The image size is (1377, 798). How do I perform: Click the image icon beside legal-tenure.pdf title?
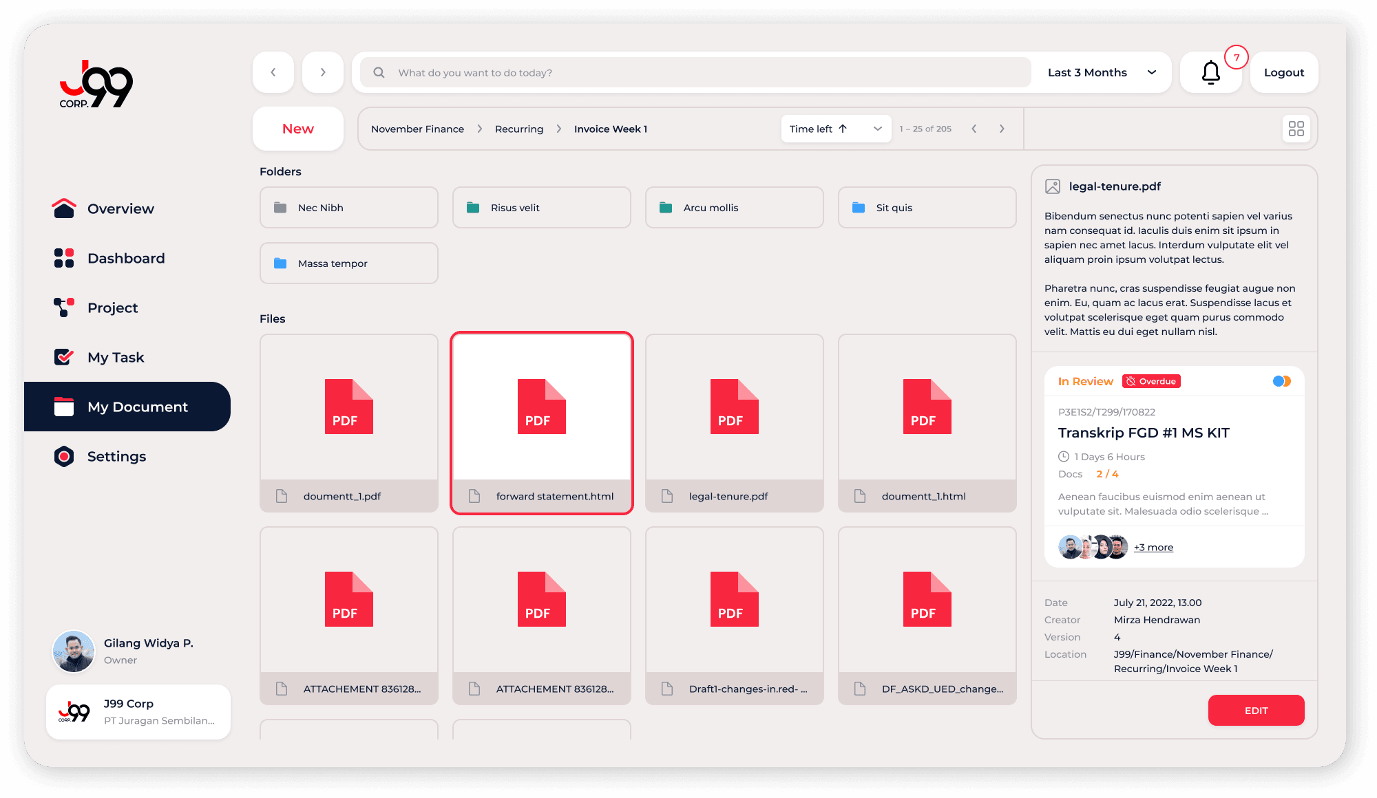coord(1052,186)
